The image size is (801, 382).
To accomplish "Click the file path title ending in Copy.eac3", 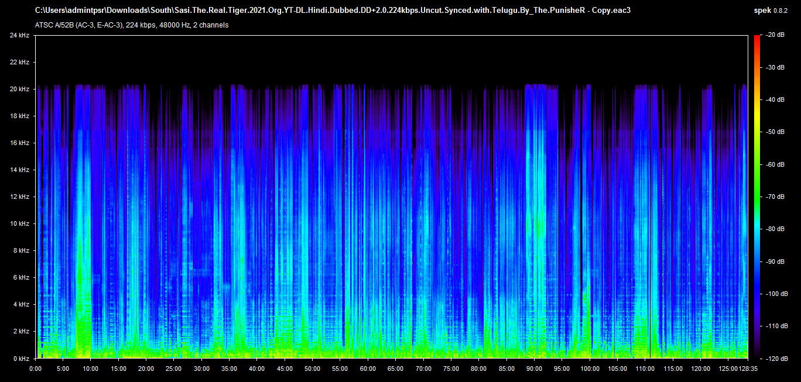I will [333, 11].
